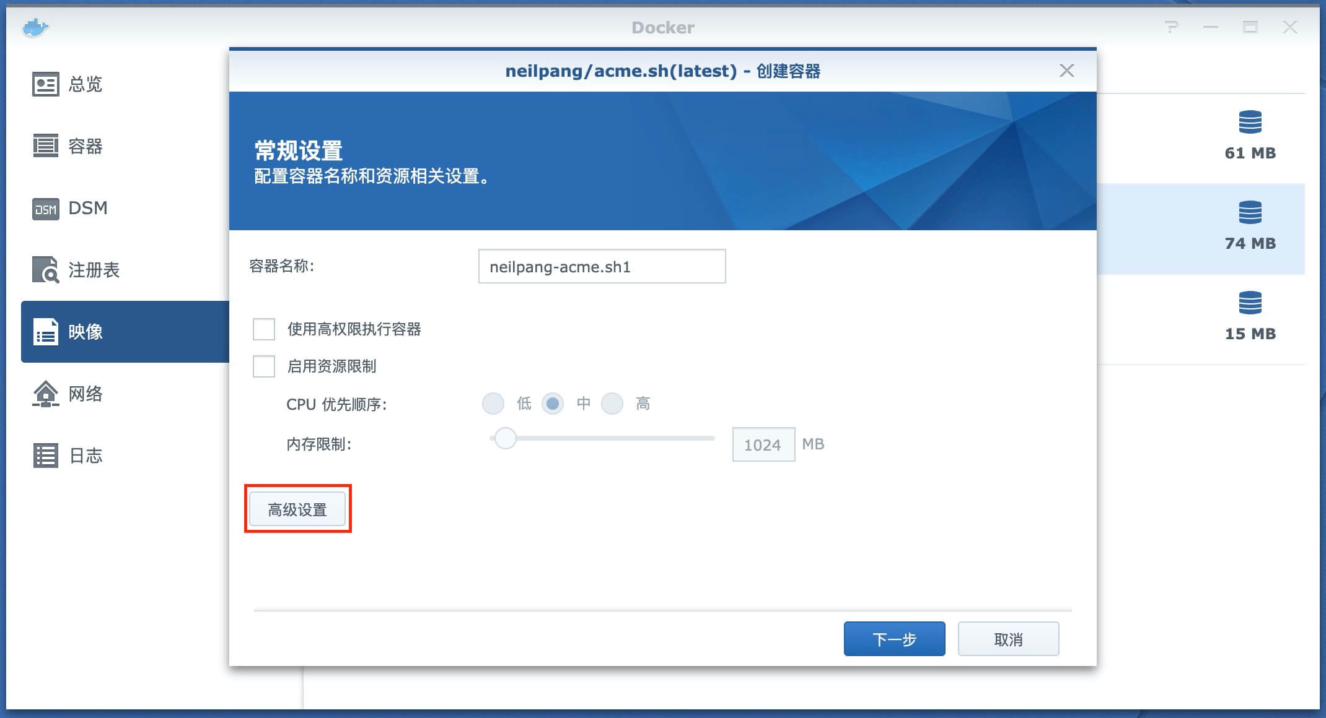Viewport: 1326px width, 718px height.
Task: Open the 日志 log list icon
Action: pyautogui.click(x=45, y=456)
